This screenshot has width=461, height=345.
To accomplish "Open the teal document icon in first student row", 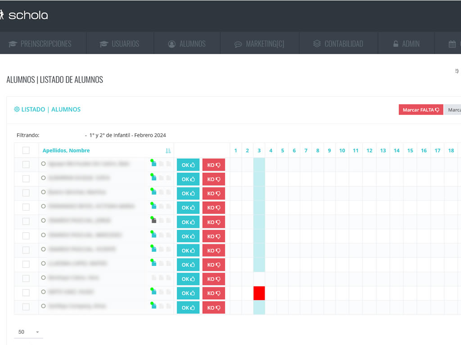I will [154, 164].
